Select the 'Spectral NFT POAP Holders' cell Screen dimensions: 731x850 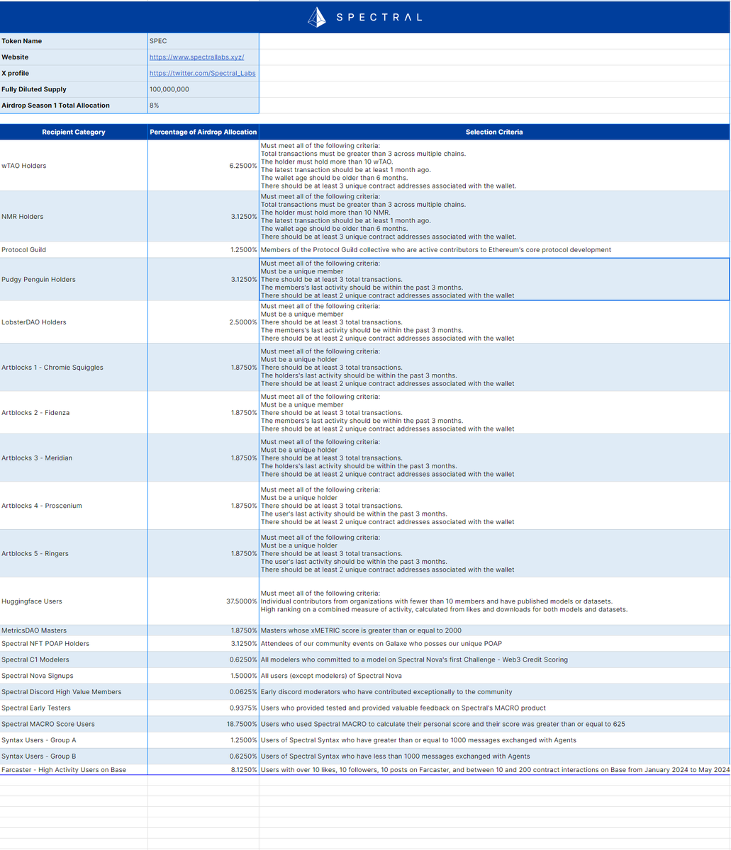tap(74, 644)
